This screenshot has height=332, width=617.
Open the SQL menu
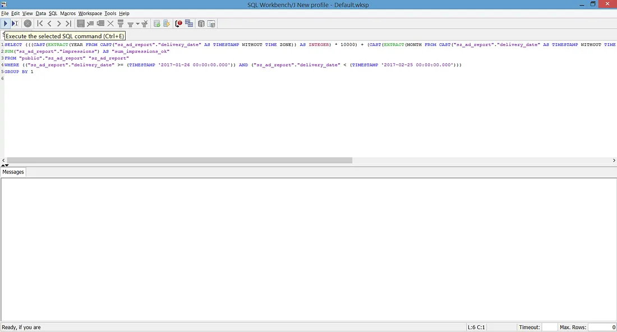[x=53, y=13]
